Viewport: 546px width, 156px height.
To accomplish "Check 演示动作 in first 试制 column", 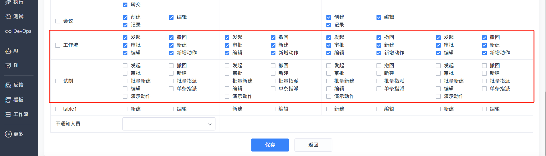I will [125, 96].
